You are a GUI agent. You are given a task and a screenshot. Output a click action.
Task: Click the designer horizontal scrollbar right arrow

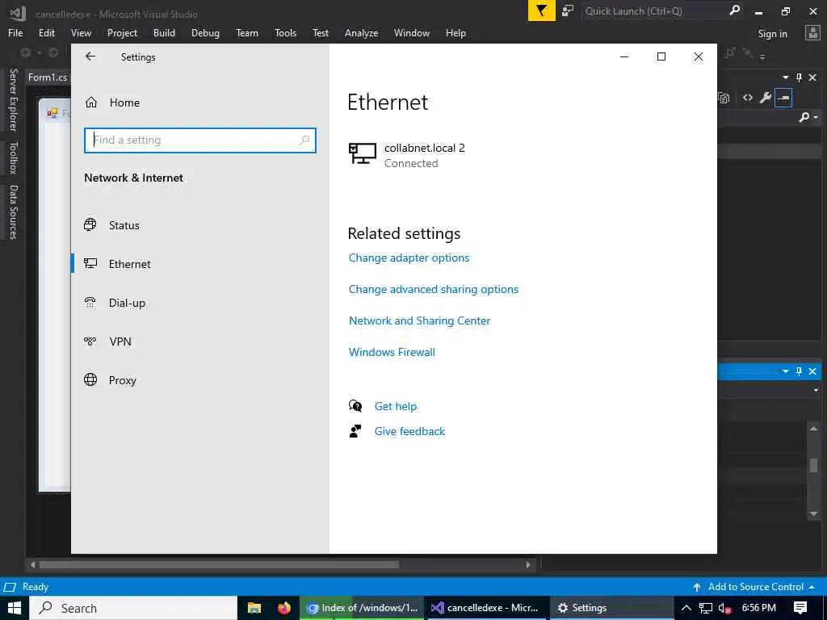tap(528, 564)
